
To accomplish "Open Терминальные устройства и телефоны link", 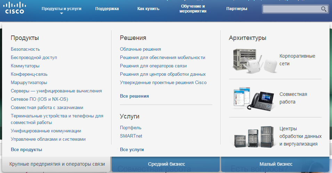I will pos(57,119).
